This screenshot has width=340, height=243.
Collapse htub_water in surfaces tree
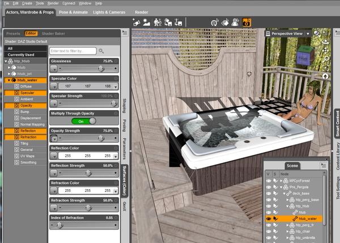click(9, 80)
